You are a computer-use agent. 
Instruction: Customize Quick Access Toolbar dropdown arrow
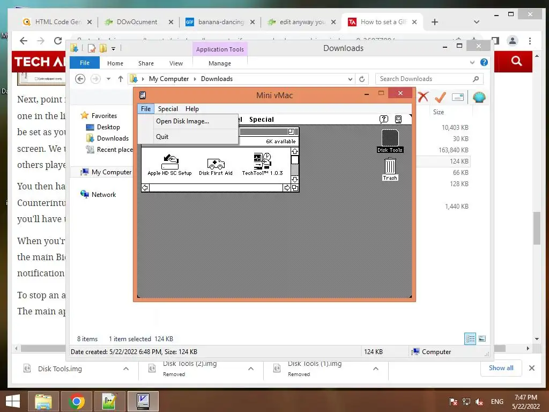pyautogui.click(x=114, y=49)
